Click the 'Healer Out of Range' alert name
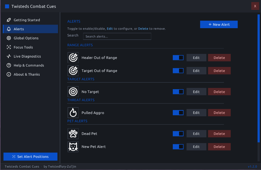Screen dimensions: 261x170 click(x=99, y=58)
